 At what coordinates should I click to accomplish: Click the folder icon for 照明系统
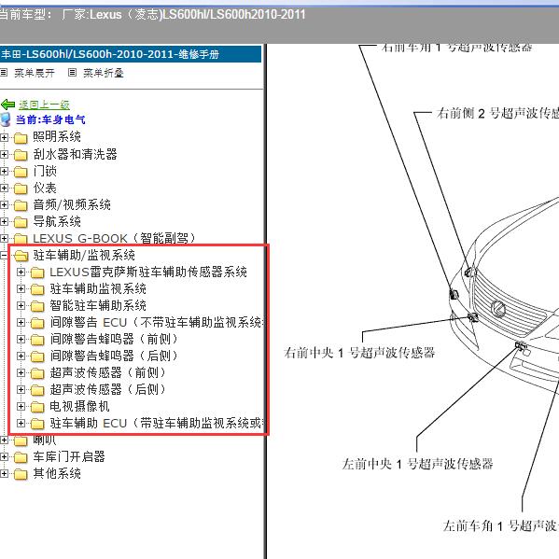pos(21,138)
